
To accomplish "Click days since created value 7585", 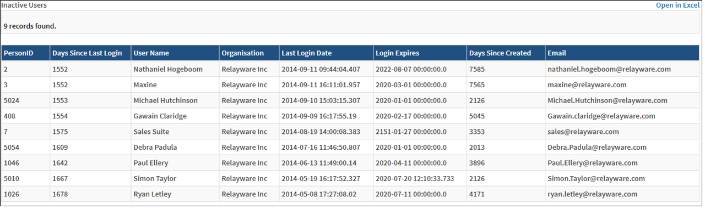I will click(477, 69).
